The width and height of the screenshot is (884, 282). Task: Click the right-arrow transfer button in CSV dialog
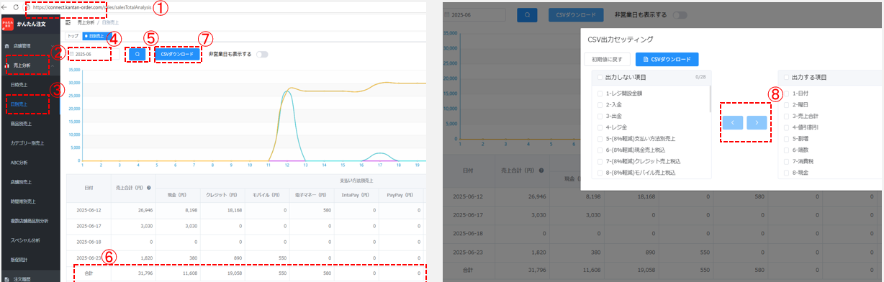[x=757, y=122]
